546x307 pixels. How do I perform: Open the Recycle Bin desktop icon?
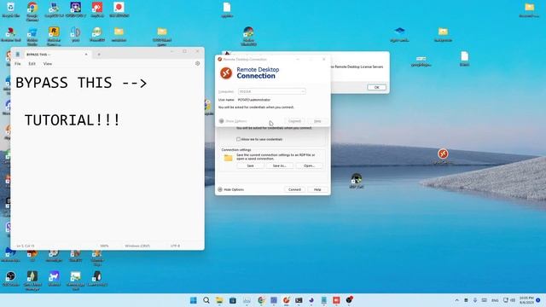(11, 9)
